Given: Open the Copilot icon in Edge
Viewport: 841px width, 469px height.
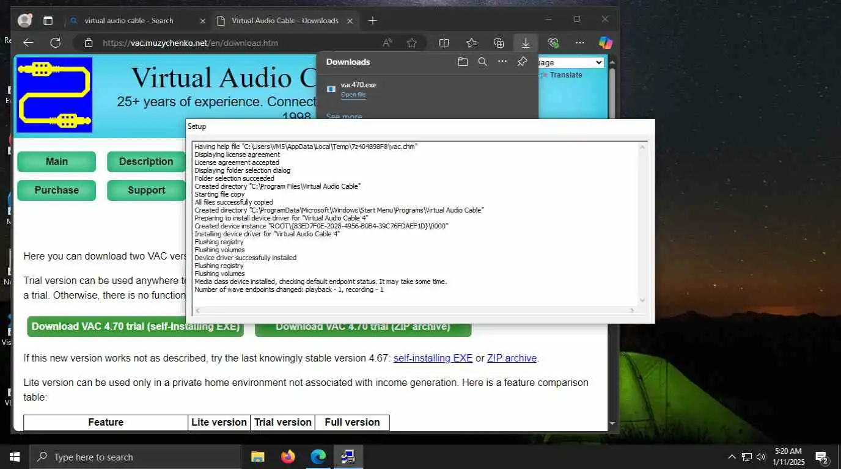Looking at the screenshot, I should pos(605,43).
